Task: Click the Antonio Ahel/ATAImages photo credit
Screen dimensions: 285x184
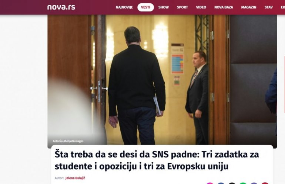Action: (x=68, y=141)
